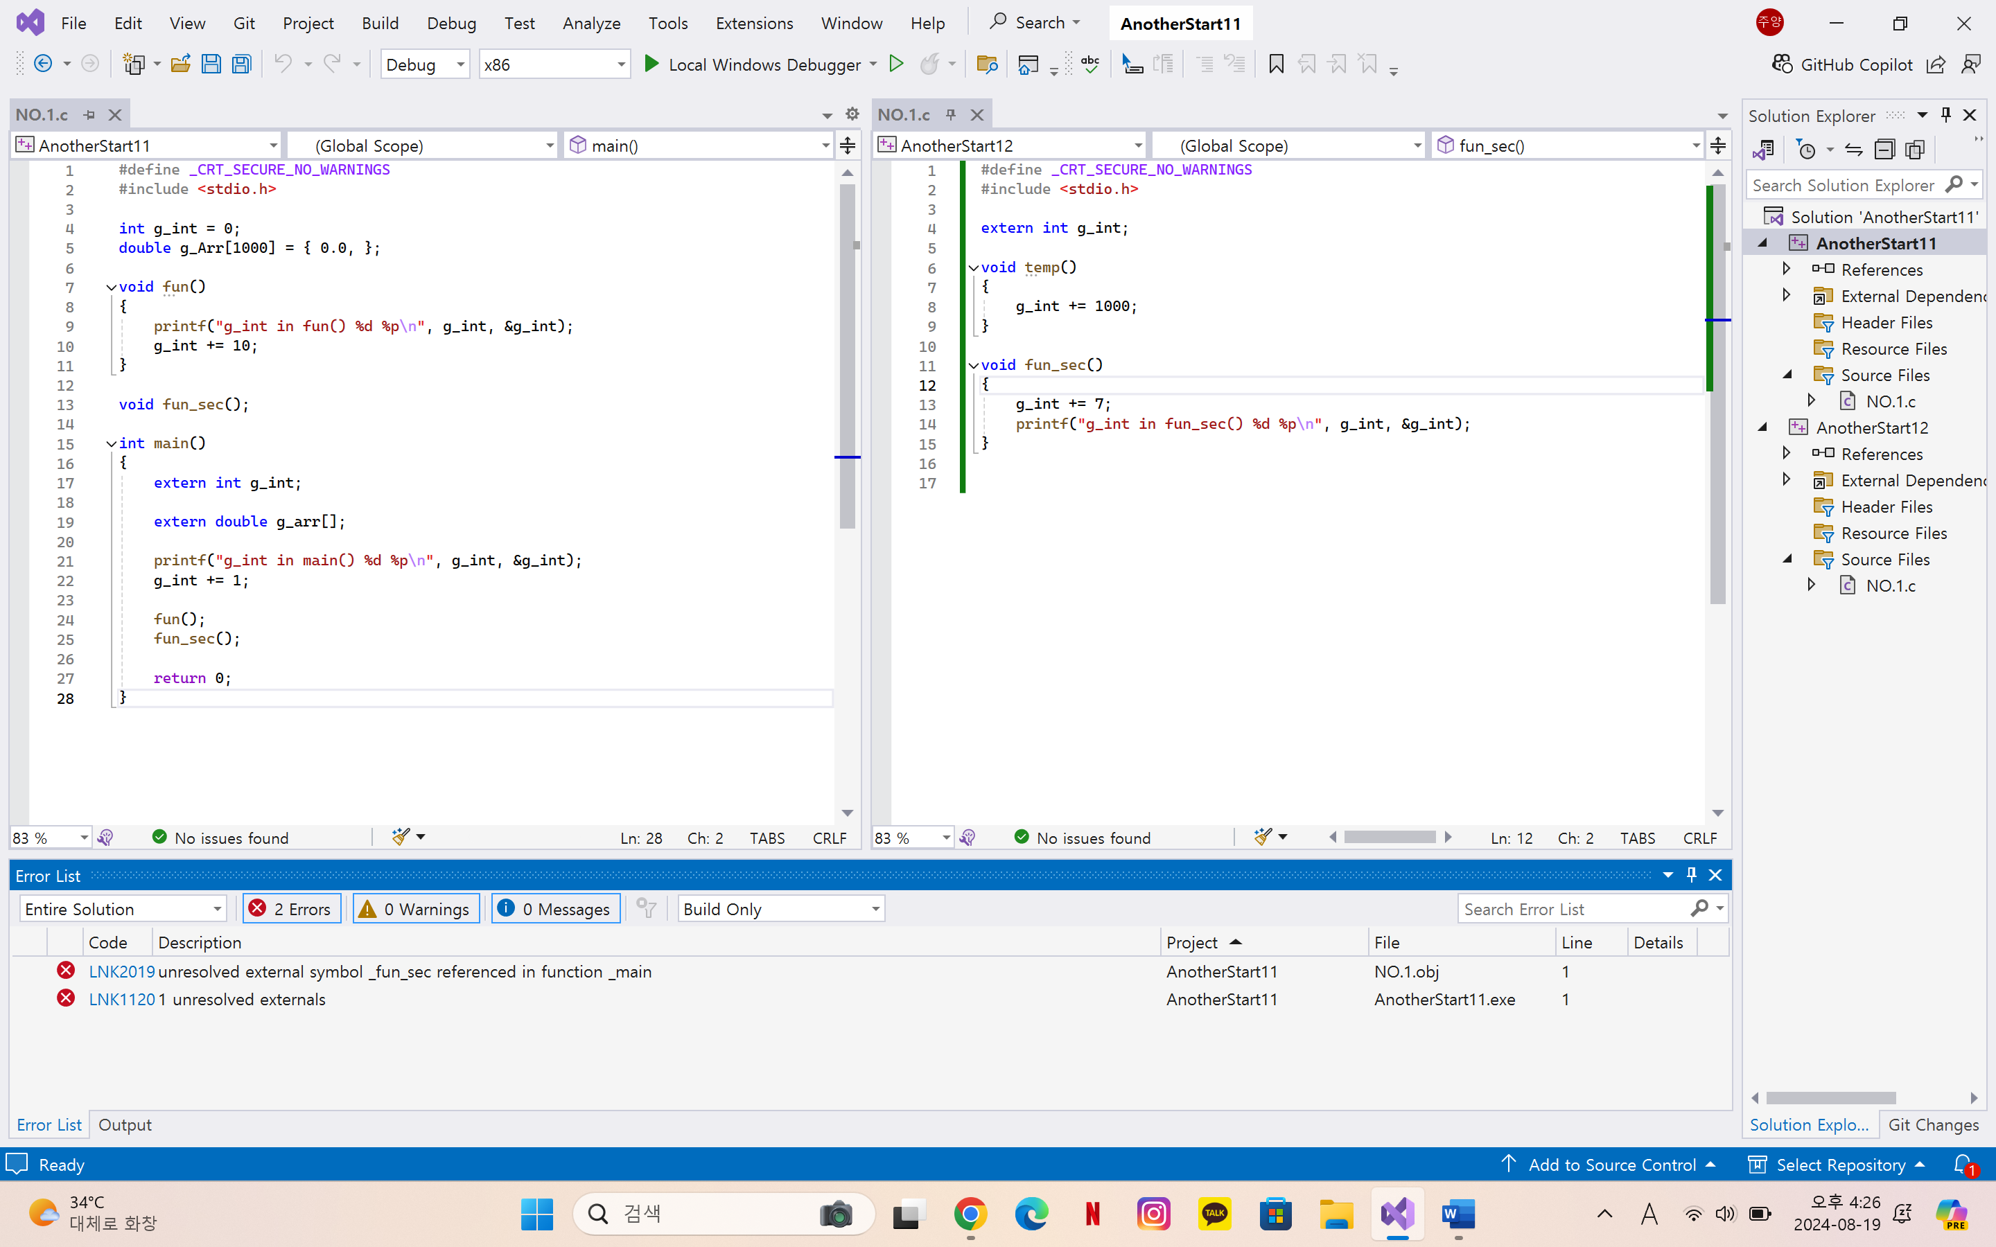Click the Clear All Filters icon in Error List
Viewport: 1996px width, 1247px height.
[x=646, y=909]
